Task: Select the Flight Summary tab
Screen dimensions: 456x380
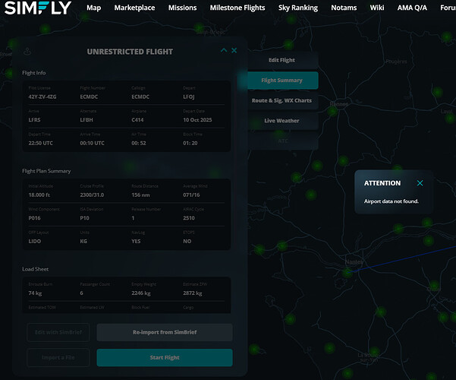Action: [x=281, y=80]
